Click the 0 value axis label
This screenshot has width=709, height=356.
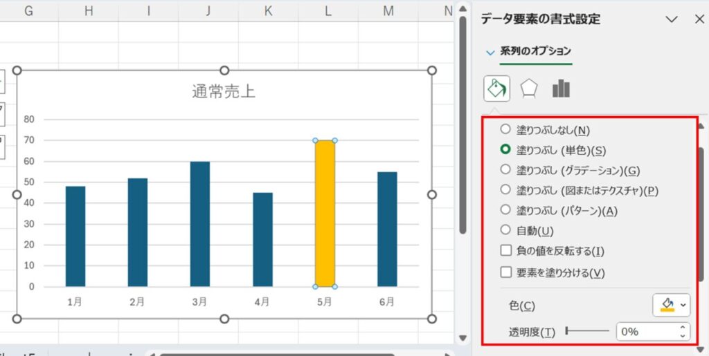point(32,286)
